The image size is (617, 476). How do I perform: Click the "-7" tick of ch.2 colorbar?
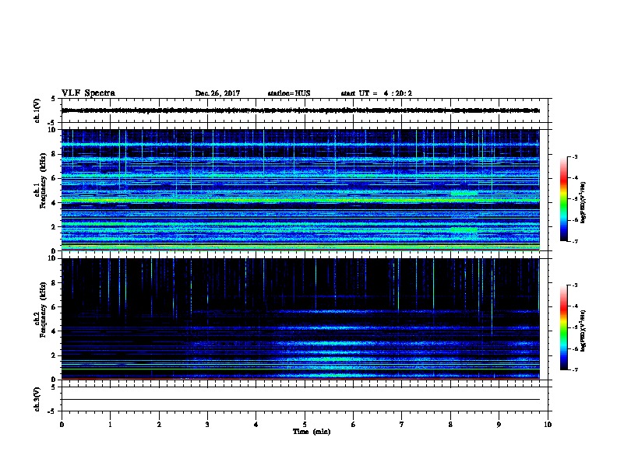575,370
